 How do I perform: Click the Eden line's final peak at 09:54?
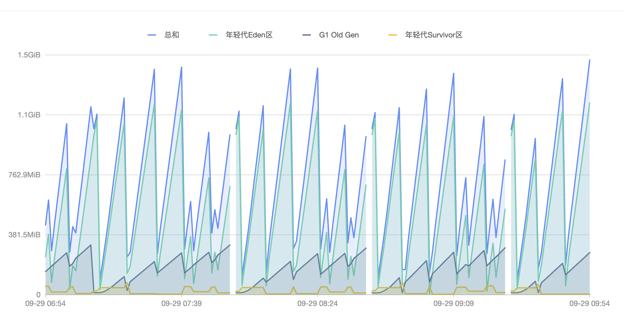point(589,103)
